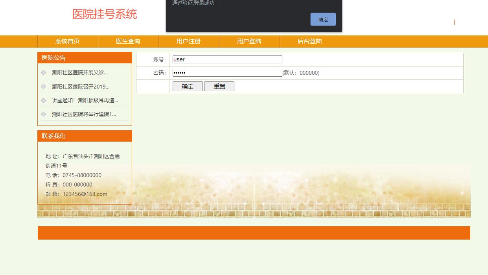Navigate to 系统首页 menu item
This screenshot has width=488, height=275.
(x=67, y=41)
